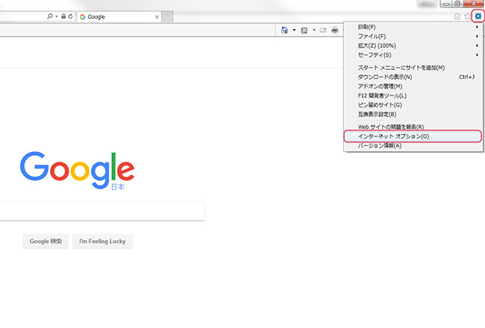Image resolution: width=485 pixels, height=328 pixels.
Task: Click the security lock icon in address bar
Action: click(63, 16)
